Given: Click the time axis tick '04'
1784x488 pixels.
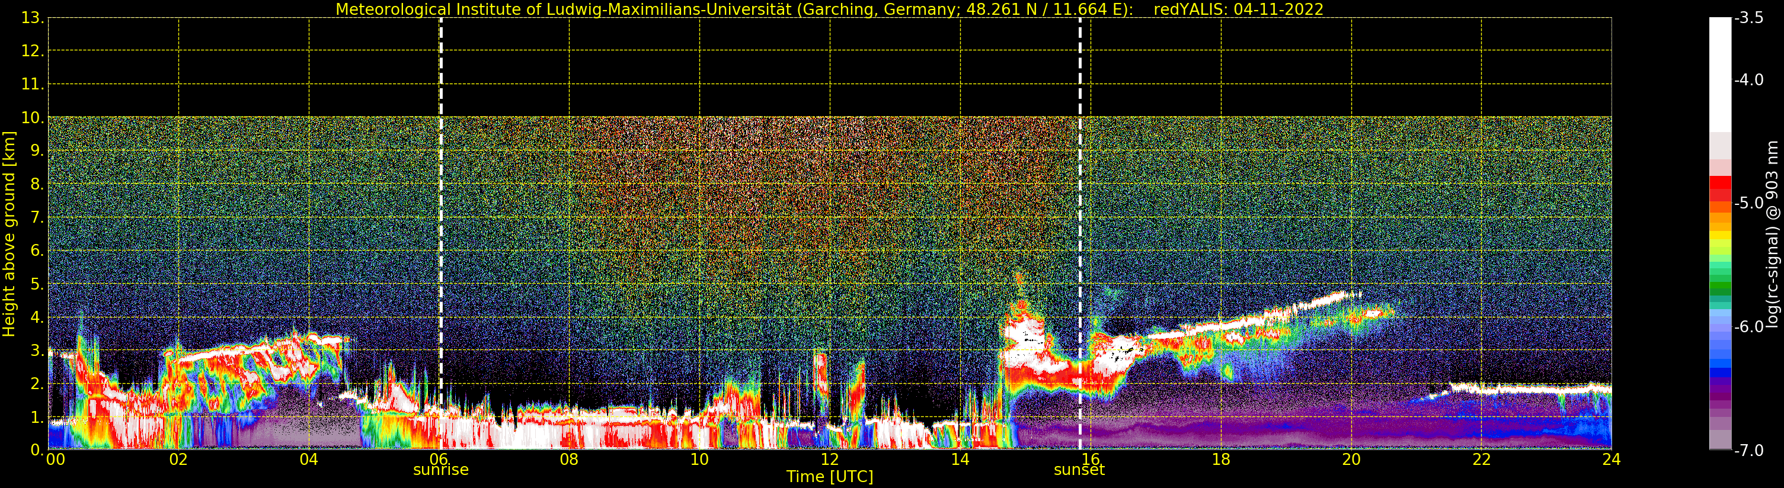Looking at the screenshot, I should click(309, 459).
